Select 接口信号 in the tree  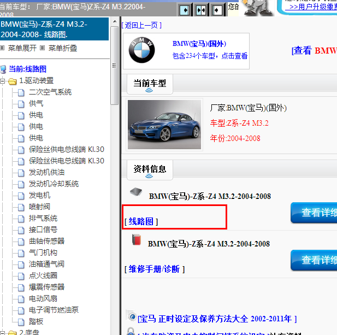point(43,230)
